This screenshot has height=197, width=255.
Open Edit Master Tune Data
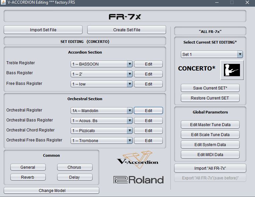210,124
